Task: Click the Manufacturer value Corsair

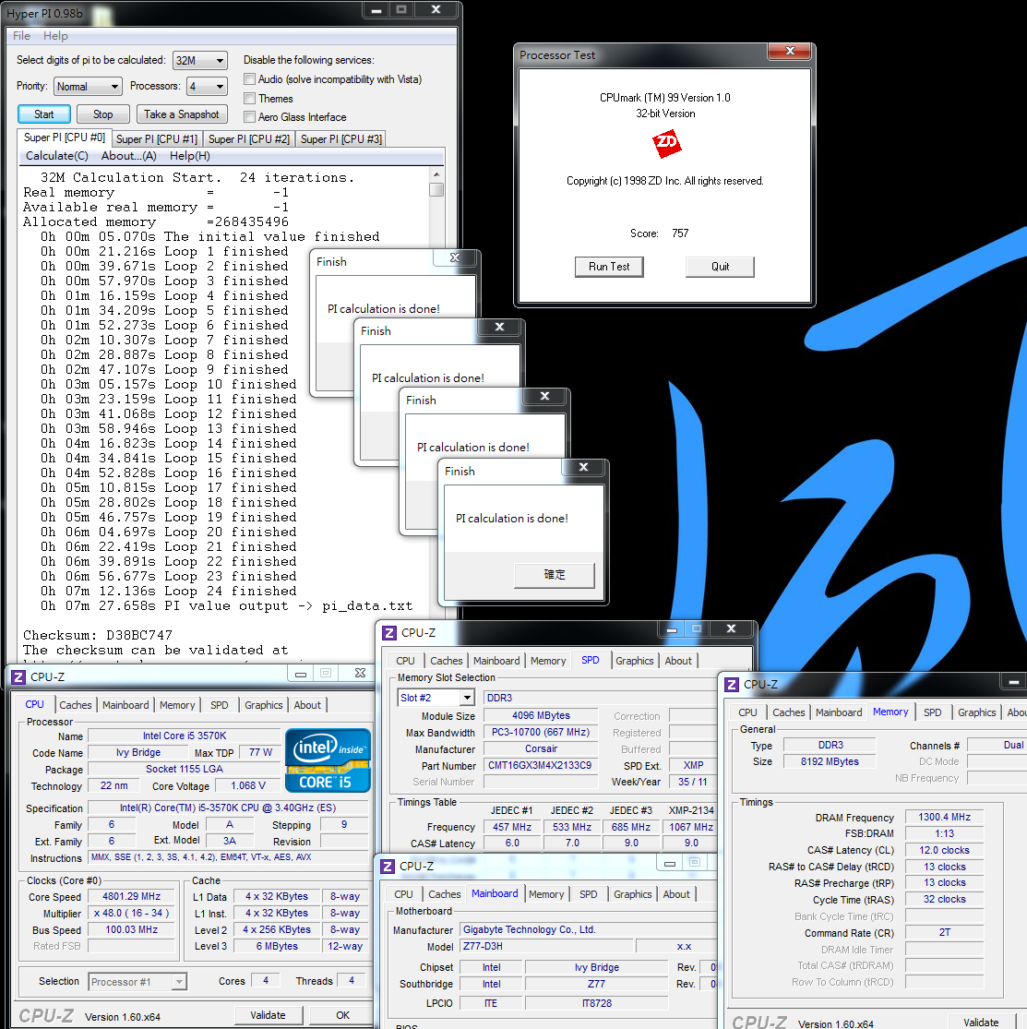Action: point(541,748)
